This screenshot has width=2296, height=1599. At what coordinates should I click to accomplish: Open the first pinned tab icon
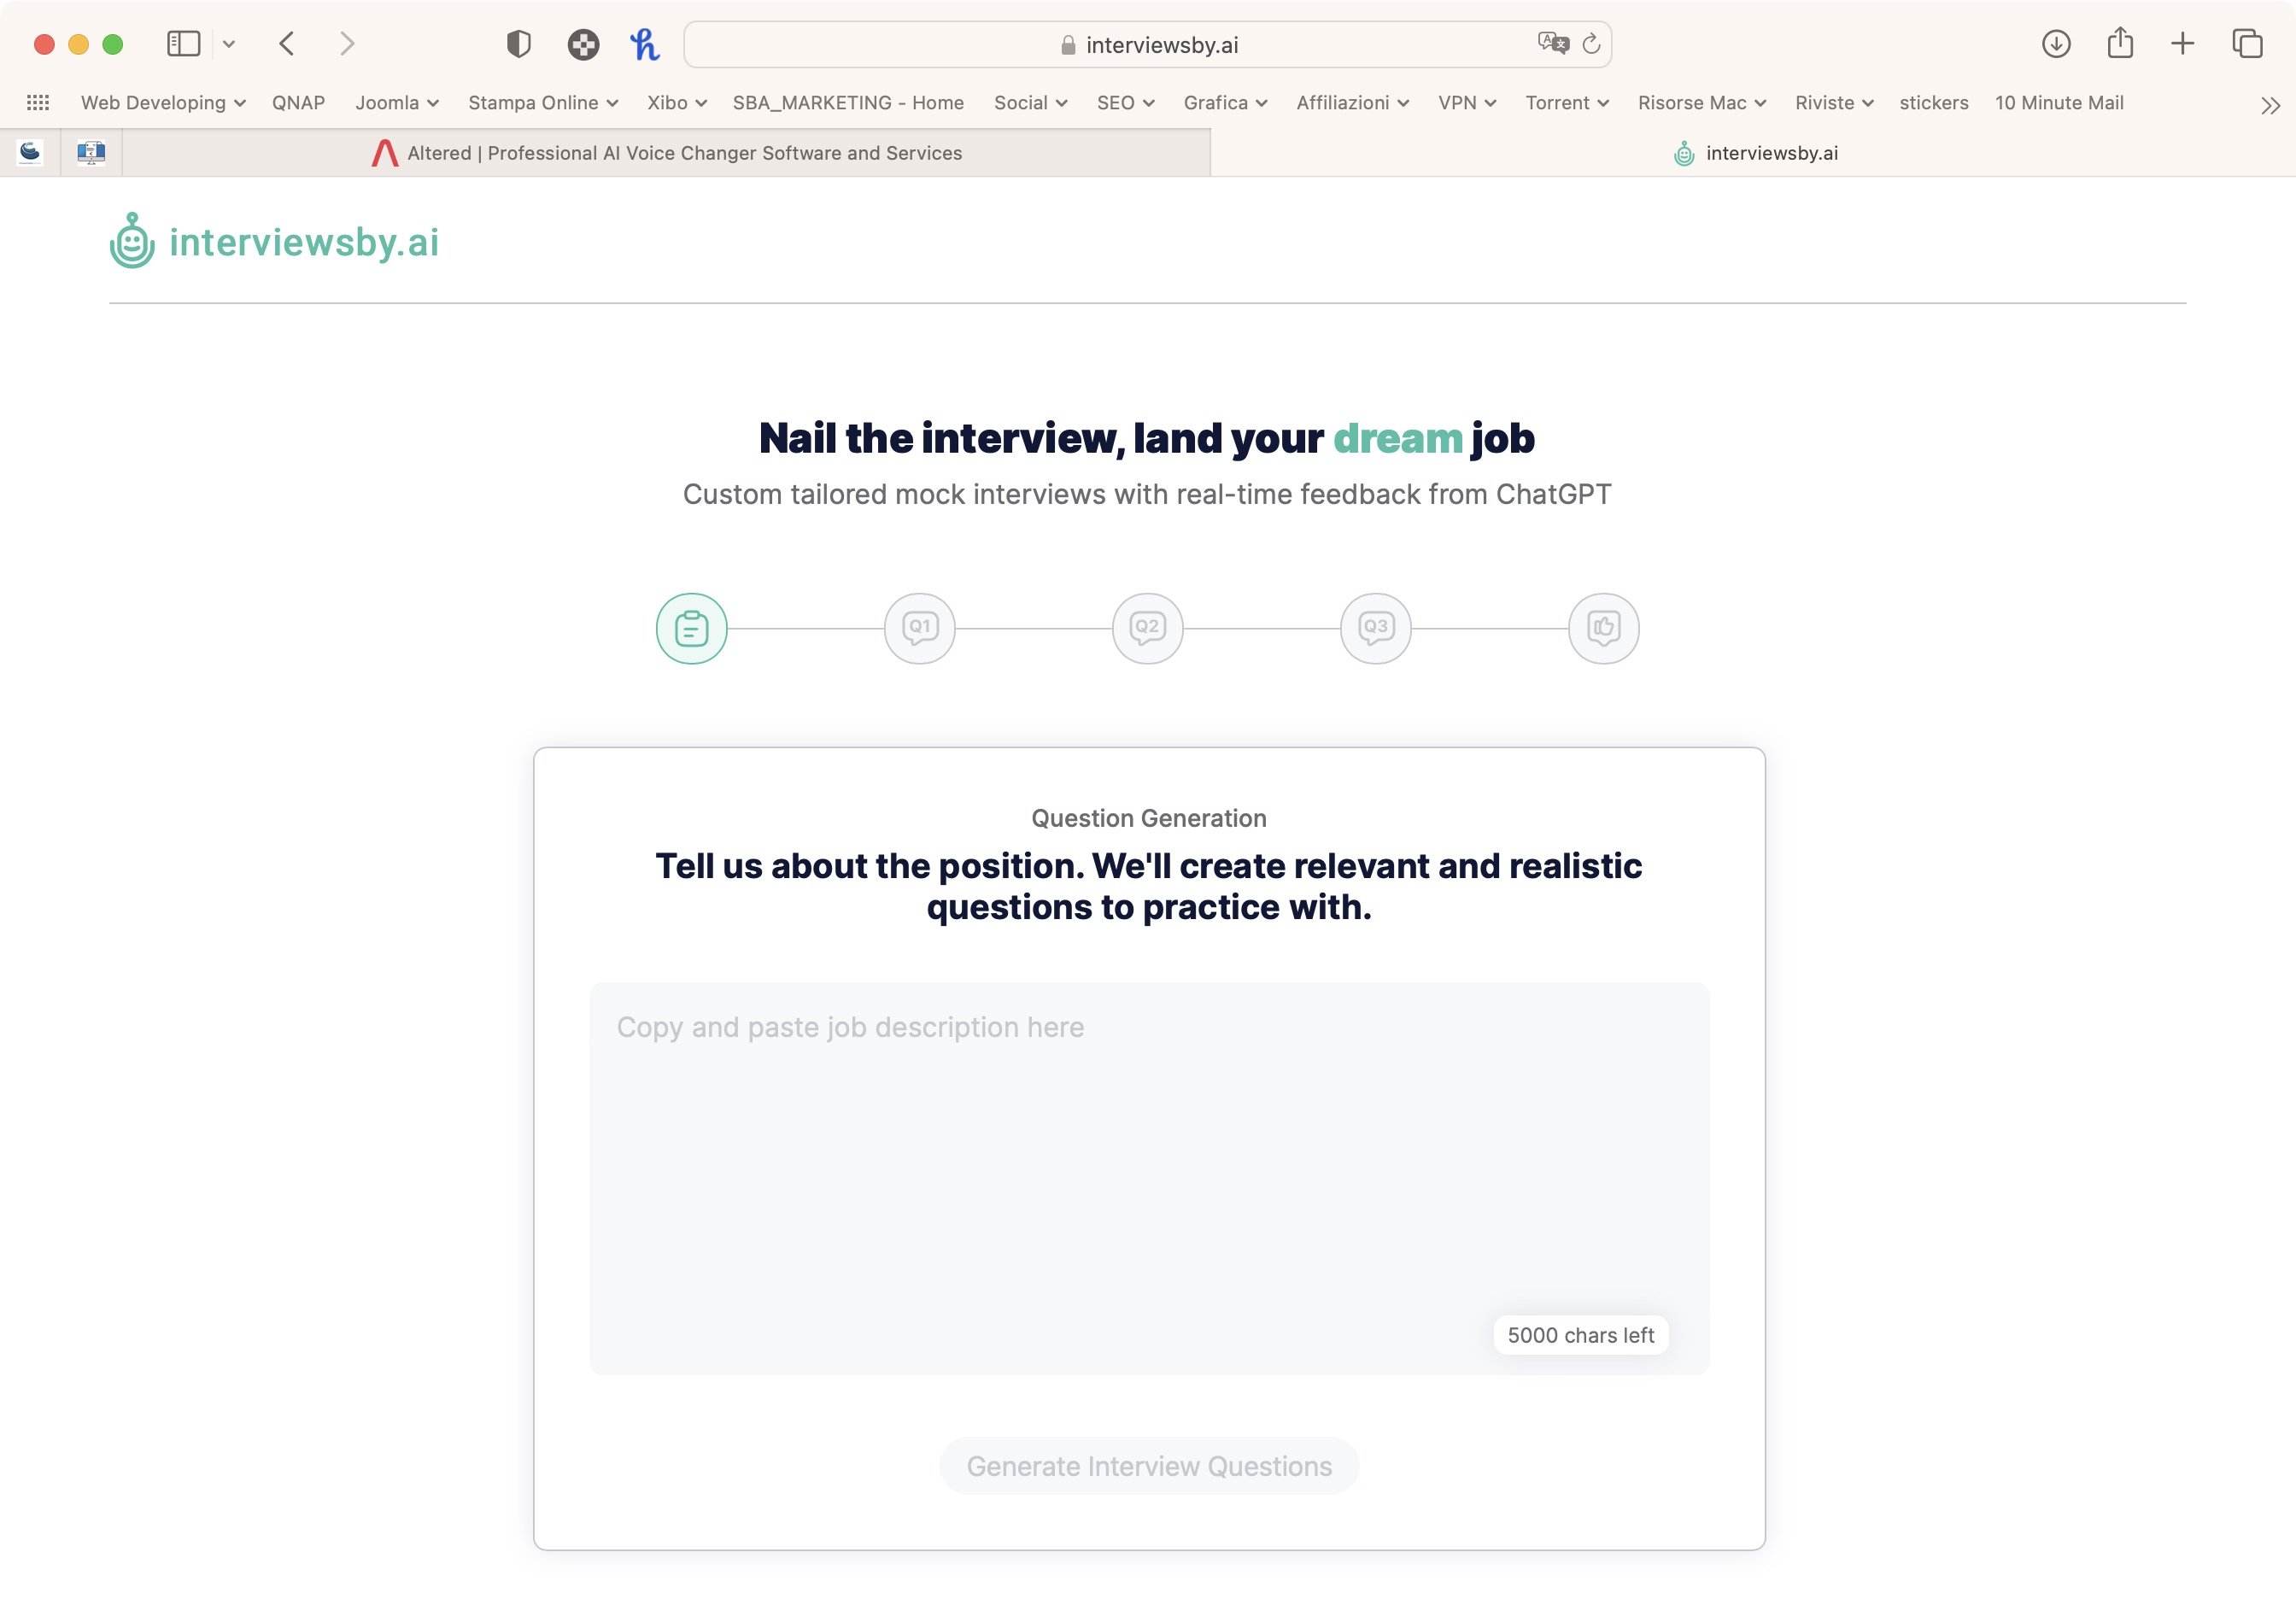[x=30, y=152]
